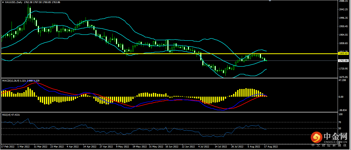351x150 pixels.
Task: Click the RSI 70 level scale label
Action: click(340, 122)
